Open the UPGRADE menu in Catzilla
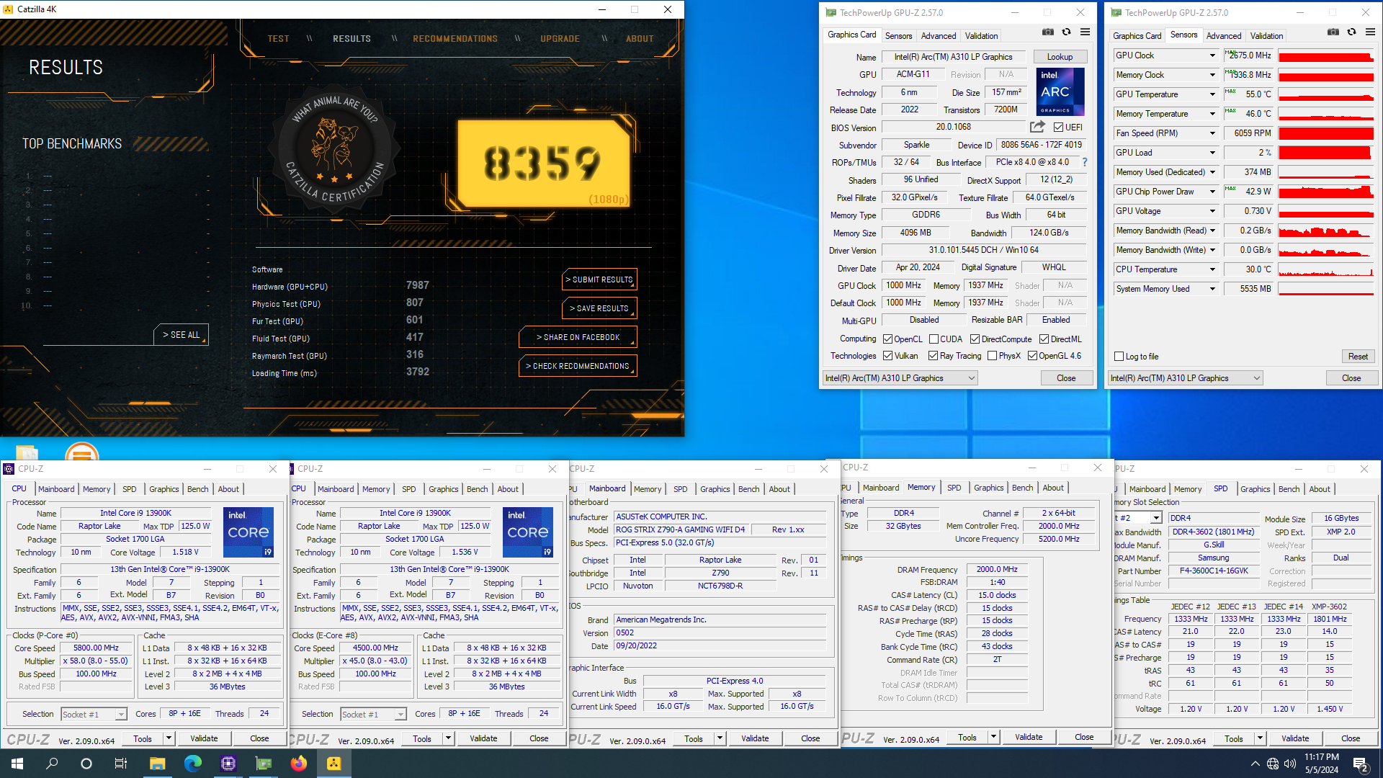 pyautogui.click(x=560, y=39)
